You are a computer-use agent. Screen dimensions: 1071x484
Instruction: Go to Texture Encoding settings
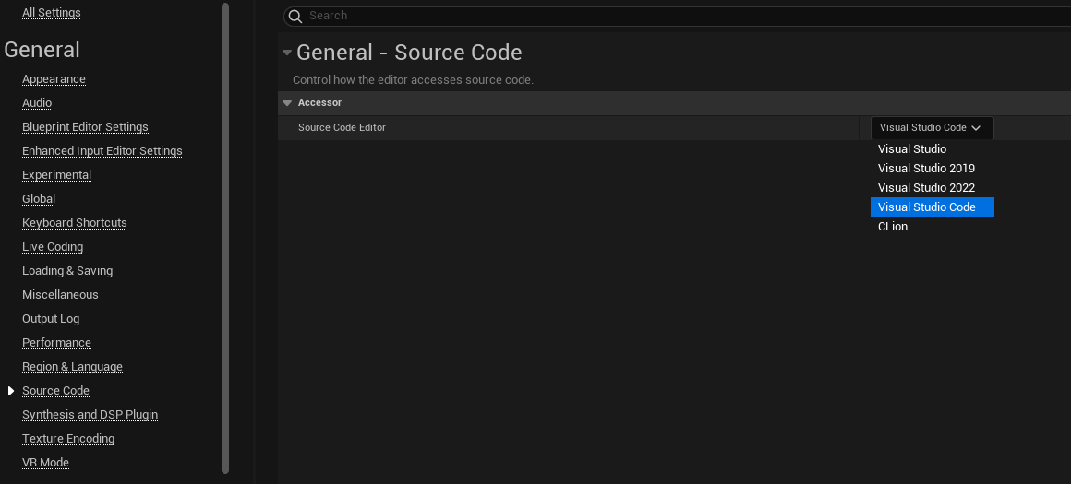[x=68, y=438]
